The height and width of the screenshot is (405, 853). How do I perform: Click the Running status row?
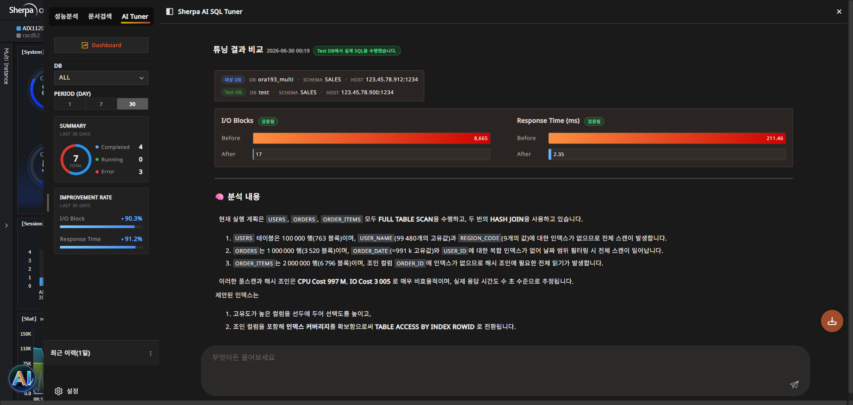coord(119,160)
